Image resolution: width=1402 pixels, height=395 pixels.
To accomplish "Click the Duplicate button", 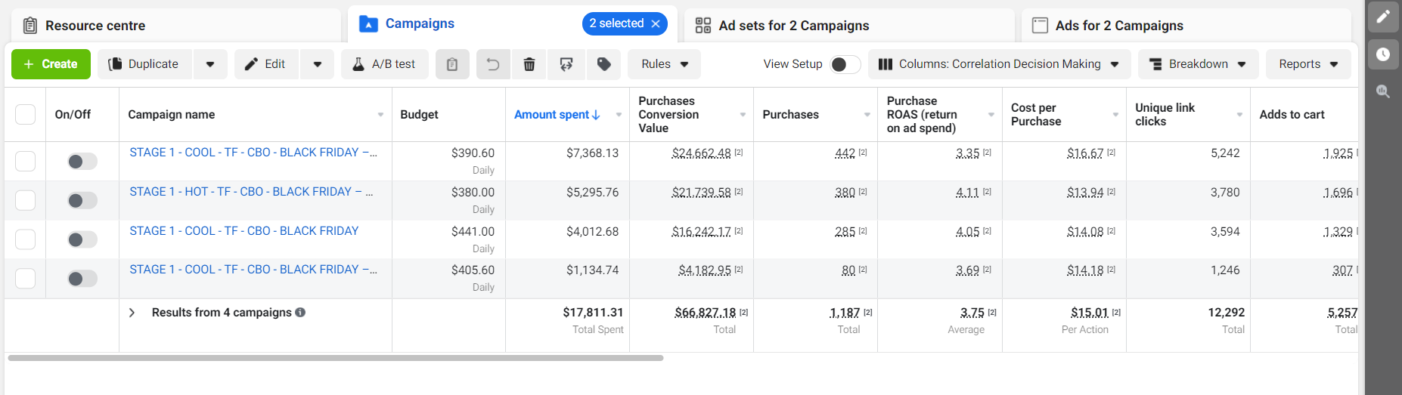I will (x=145, y=64).
